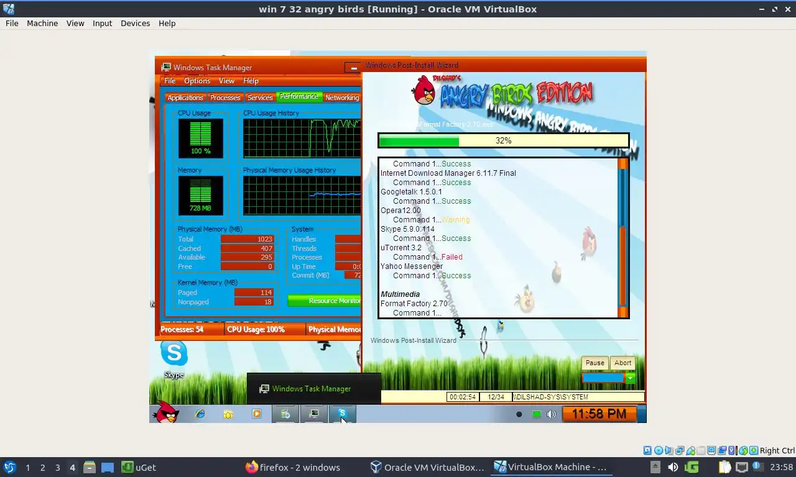This screenshot has width=796, height=477.
Task: Click VirtualBox hard disk activity indicator
Action: (647, 450)
